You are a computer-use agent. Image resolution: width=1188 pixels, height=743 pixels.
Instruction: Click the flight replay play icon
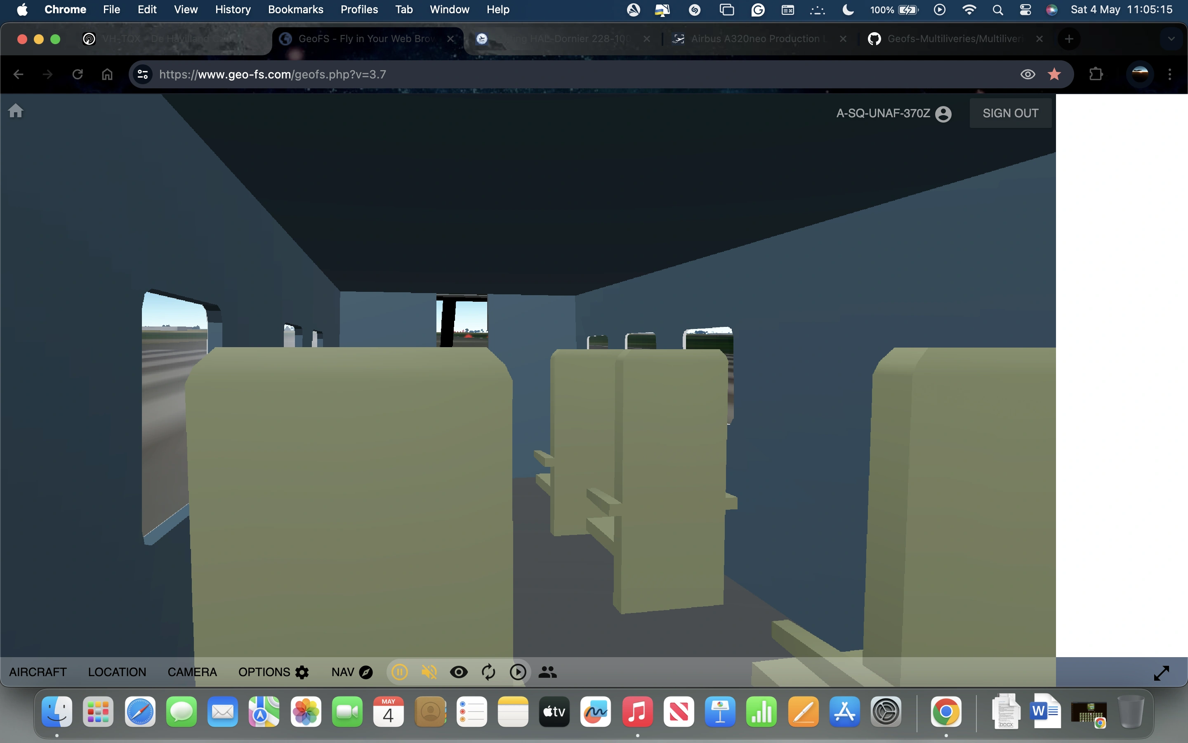coord(518,672)
